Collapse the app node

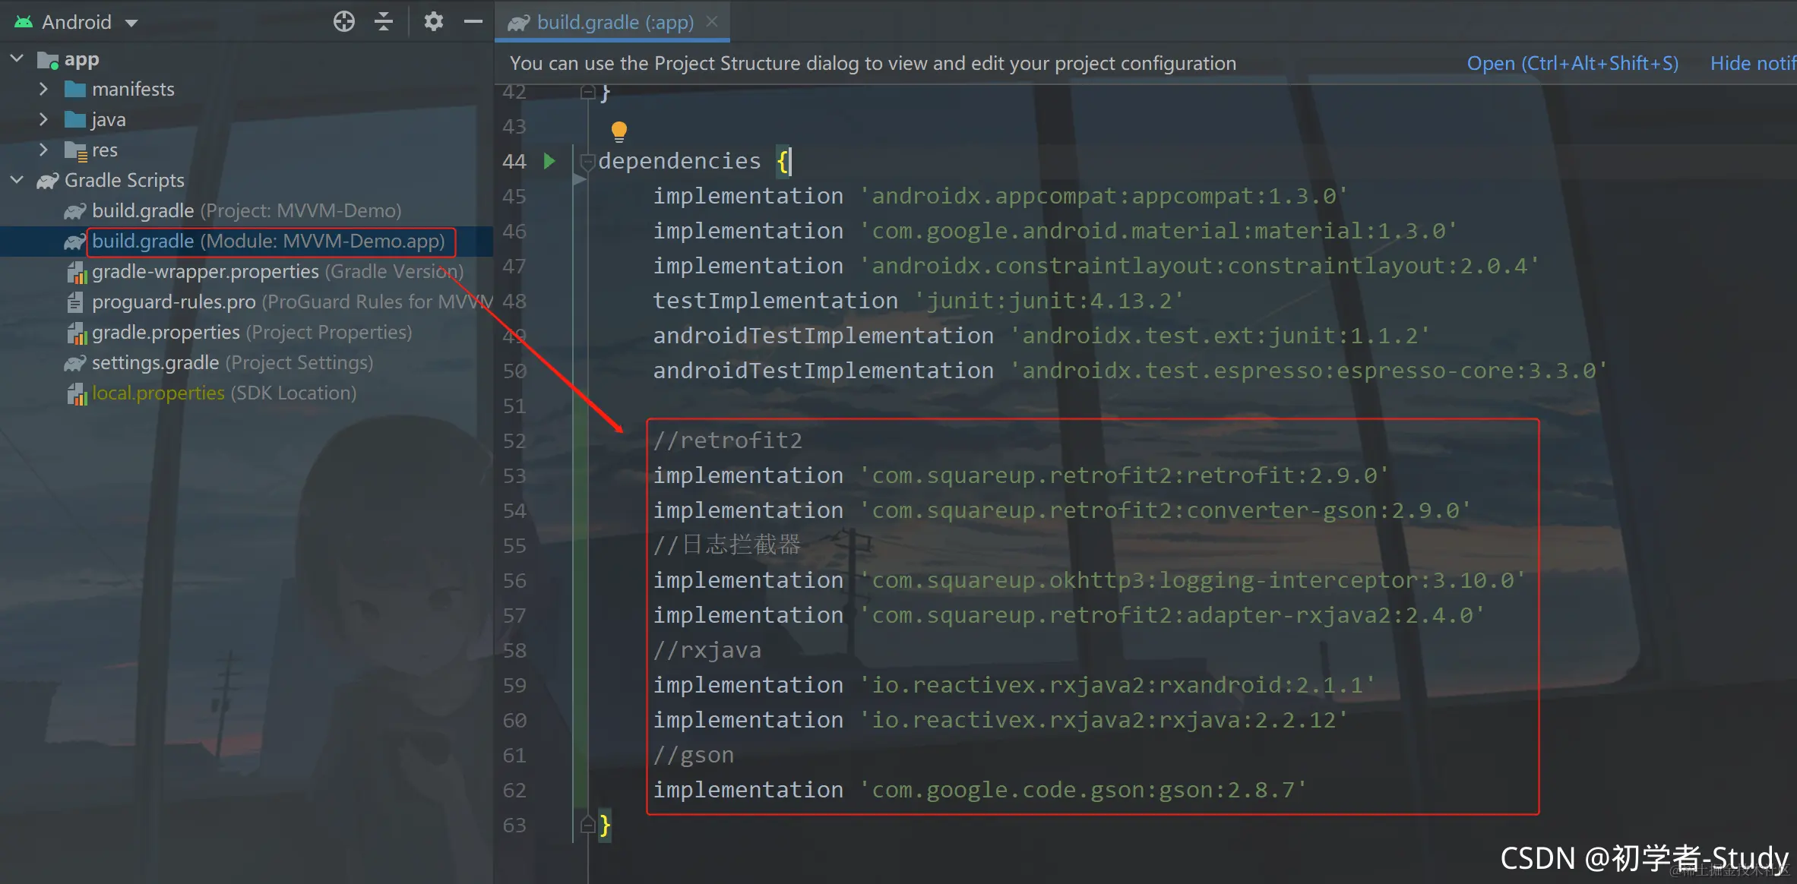[x=16, y=59]
